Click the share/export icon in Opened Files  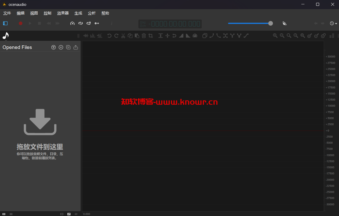(76, 47)
